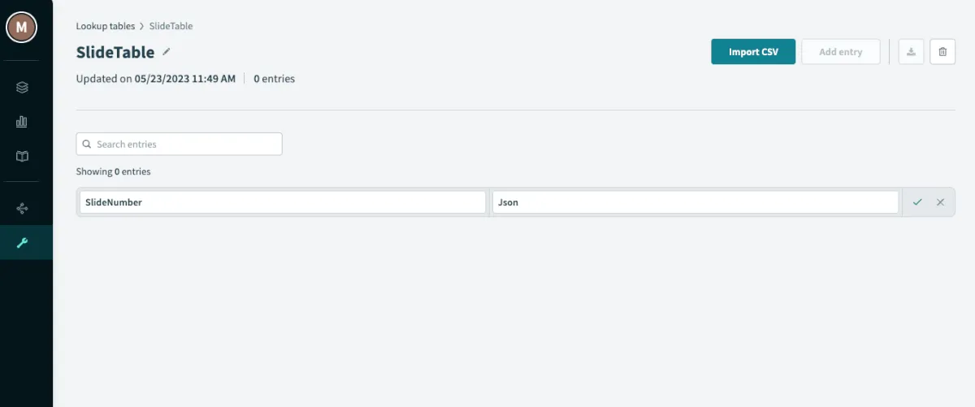This screenshot has width=975, height=407.
Task: Click the magnifier icon in search box
Action: [87, 145]
